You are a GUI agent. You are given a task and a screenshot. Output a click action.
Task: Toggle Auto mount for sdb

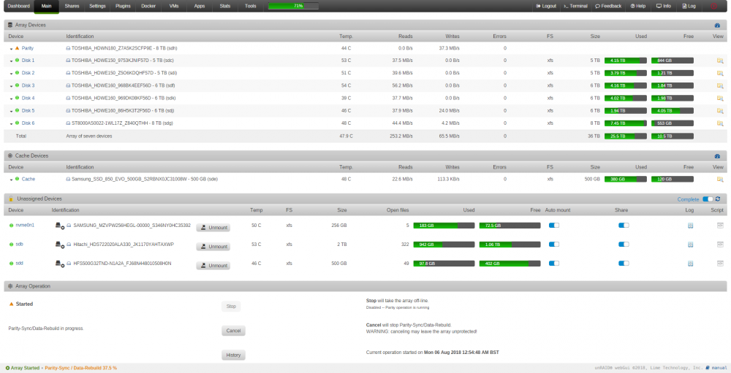point(554,244)
